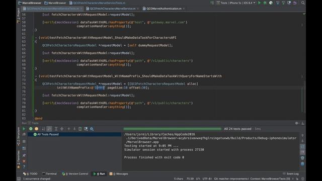Stop process square icon in Run panel
322x181 pixels.
(24, 141)
